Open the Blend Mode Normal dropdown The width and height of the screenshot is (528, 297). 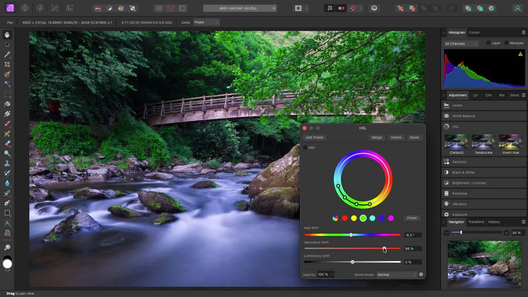click(397, 275)
